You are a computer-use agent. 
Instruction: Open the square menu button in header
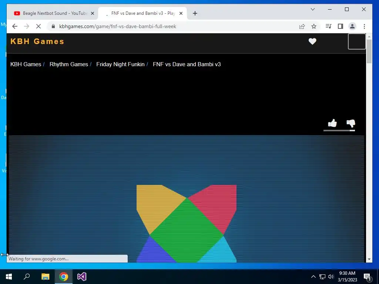click(x=357, y=41)
